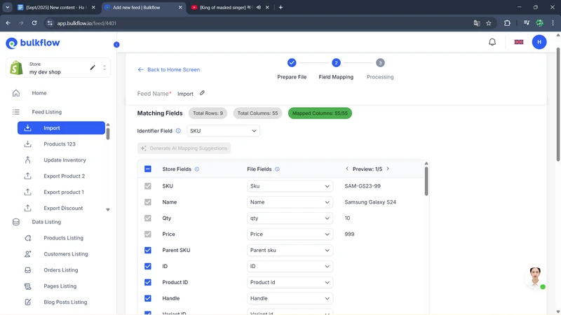Click Identifier Field info icon
The image size is (561, 315).
click(178, 131)
